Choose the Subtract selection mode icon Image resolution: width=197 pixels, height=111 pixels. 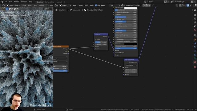12,9
